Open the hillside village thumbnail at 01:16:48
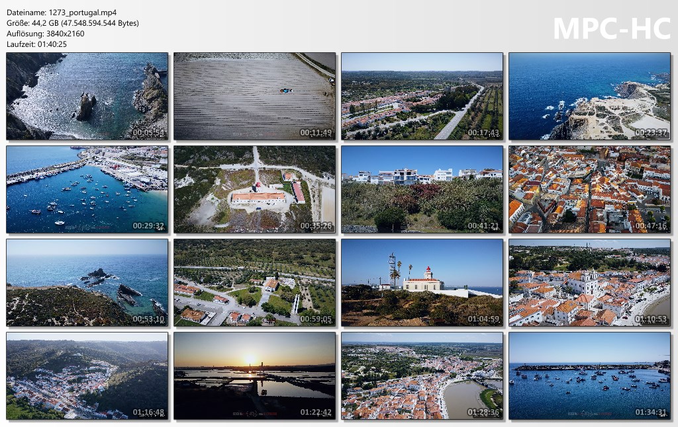678x427 pixels. point(87,376)
